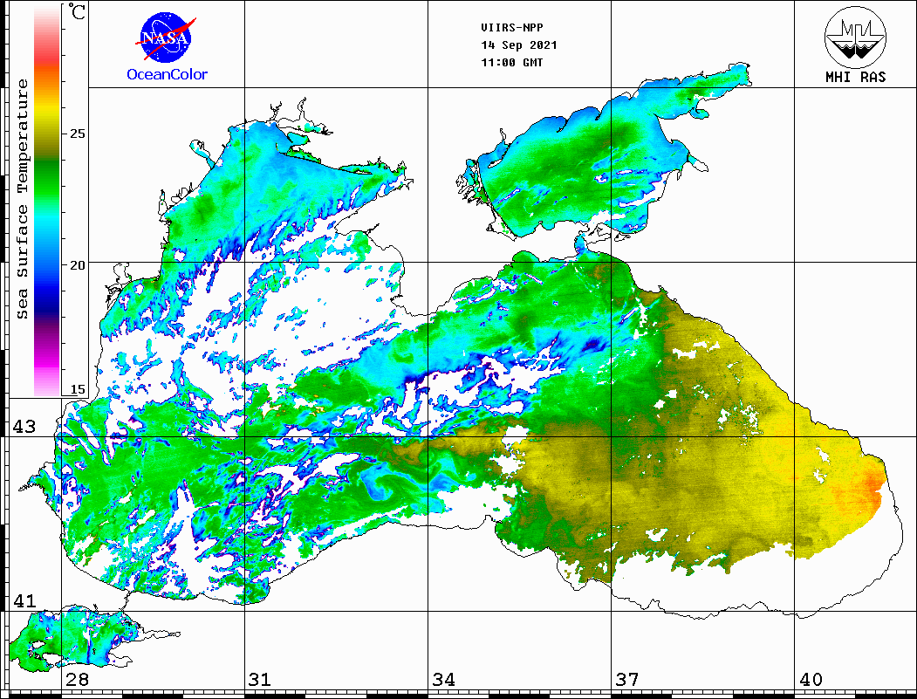Click longitude label '37'

pyautogui.click(x=627, y=679)
